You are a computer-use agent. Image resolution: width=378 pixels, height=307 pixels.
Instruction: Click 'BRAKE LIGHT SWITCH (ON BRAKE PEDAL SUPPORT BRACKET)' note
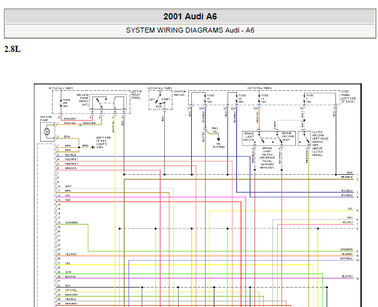267,158
